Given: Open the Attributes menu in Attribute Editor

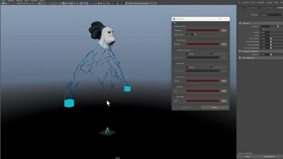Looking at the screenshot, I should pos(261,2).
